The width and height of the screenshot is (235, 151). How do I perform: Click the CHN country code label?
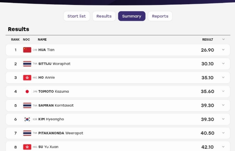pyautogui.click(x=35, y=50)
